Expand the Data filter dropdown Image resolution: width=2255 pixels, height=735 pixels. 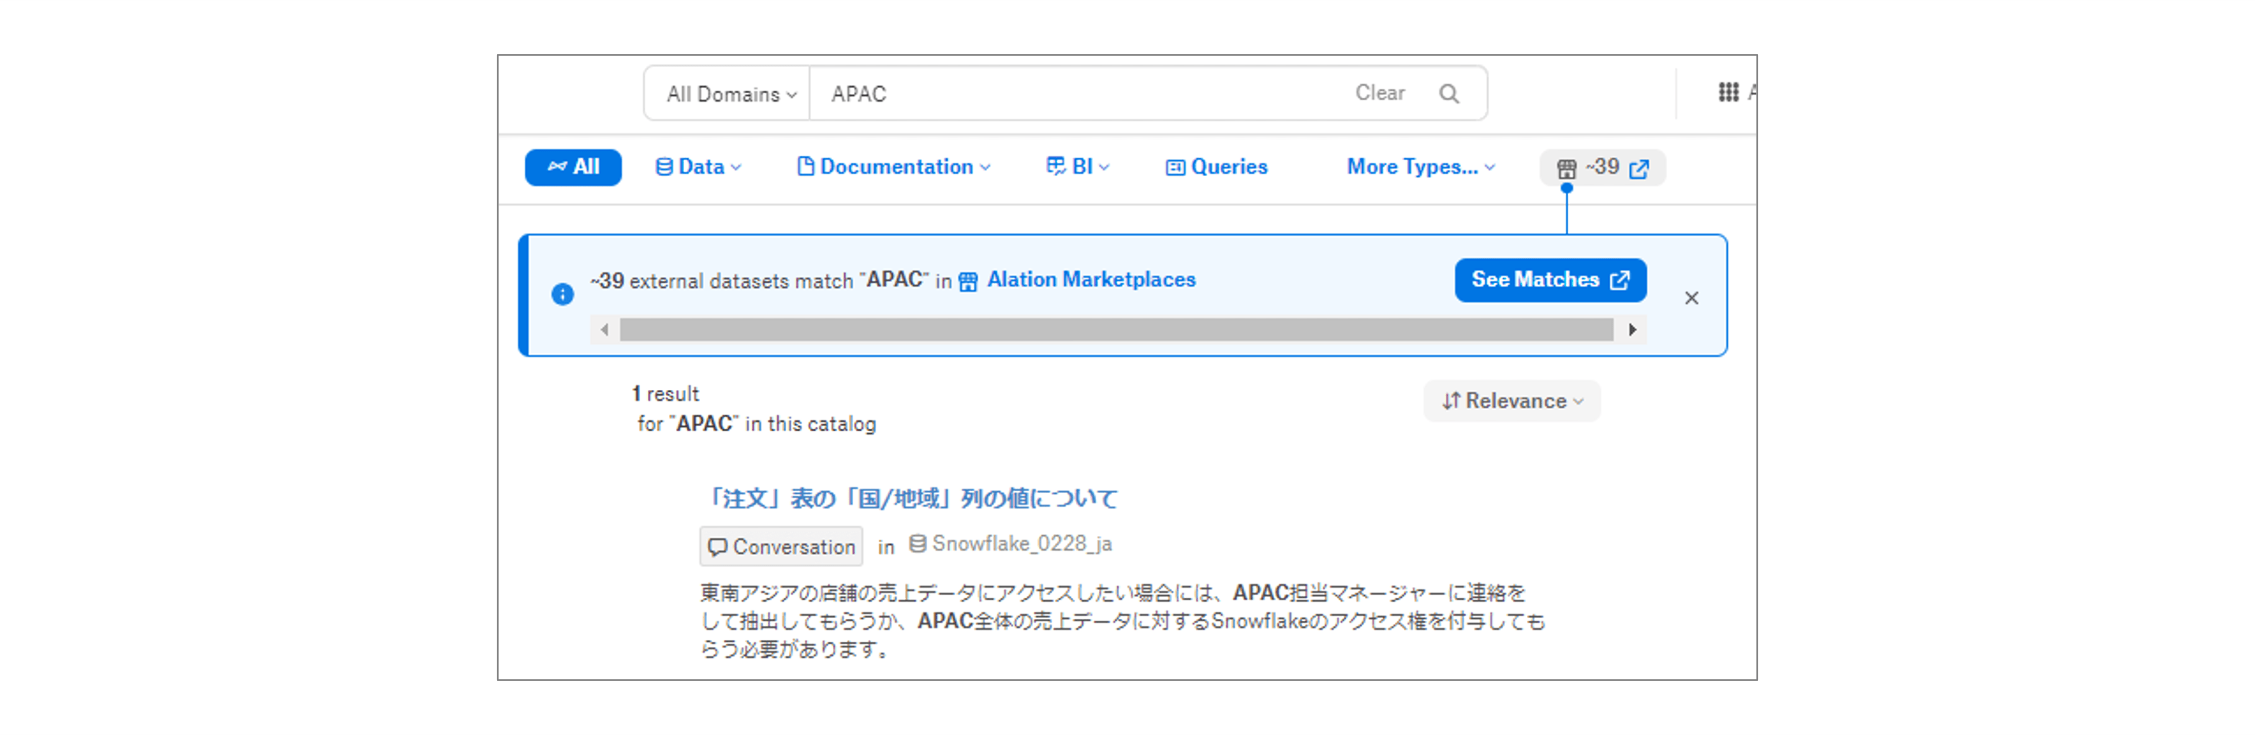pyautogui.click(x=699, y=167)
